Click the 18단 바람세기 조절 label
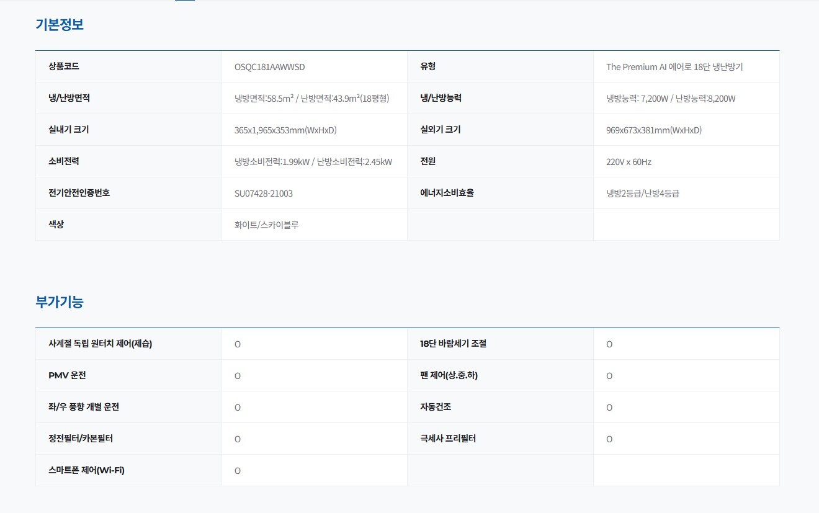The height and width of the screenshot is (513, 819). point(453,344)
